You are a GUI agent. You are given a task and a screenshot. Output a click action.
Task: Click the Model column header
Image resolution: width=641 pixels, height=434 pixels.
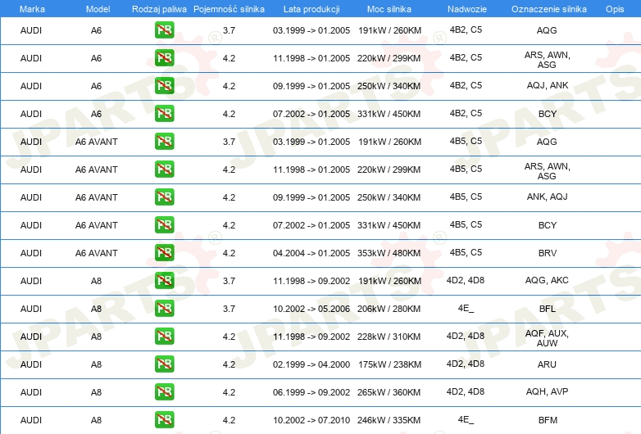click(98, 9)
